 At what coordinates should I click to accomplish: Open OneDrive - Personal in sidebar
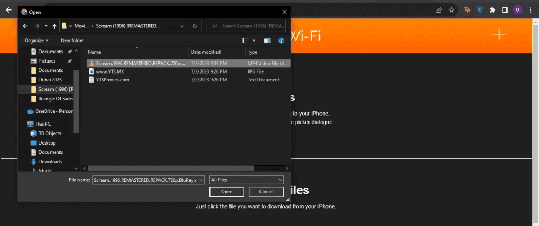pyautogui.click(x=50, y=111)
